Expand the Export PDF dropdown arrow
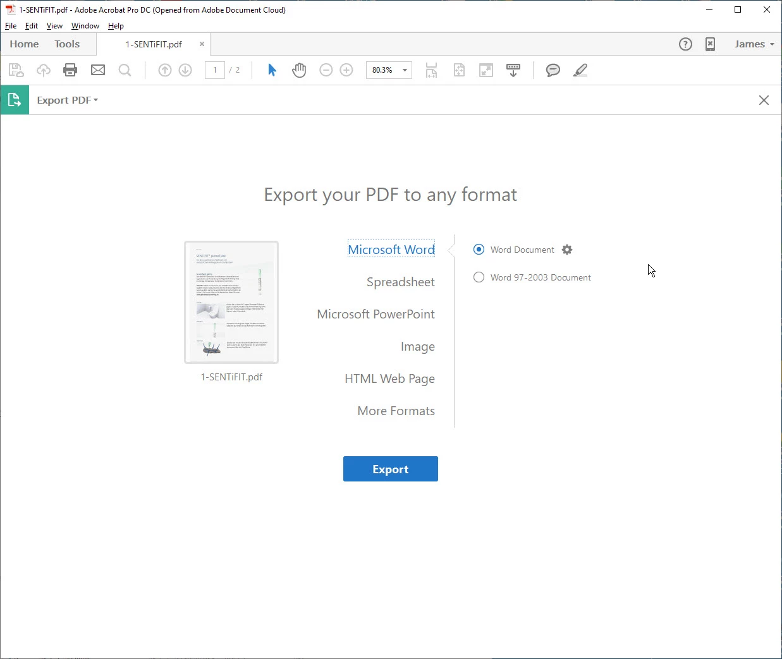 pyautogui.click(x=95, y=100)
